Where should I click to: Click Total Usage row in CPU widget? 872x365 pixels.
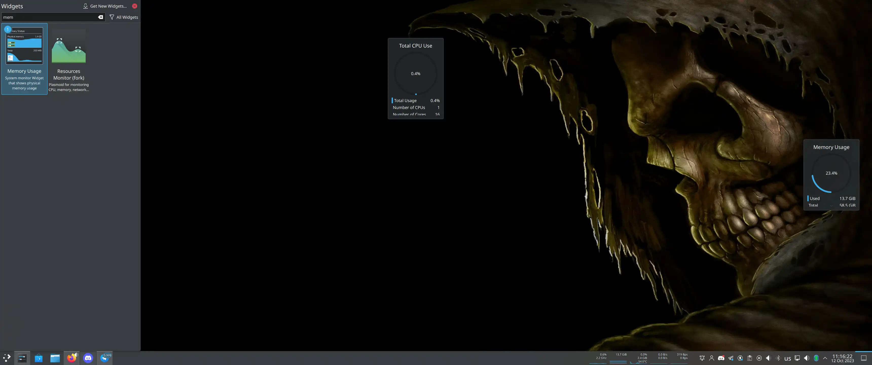pos(416,101)
